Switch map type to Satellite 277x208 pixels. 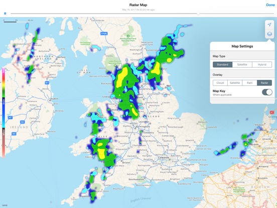[242, 64]
